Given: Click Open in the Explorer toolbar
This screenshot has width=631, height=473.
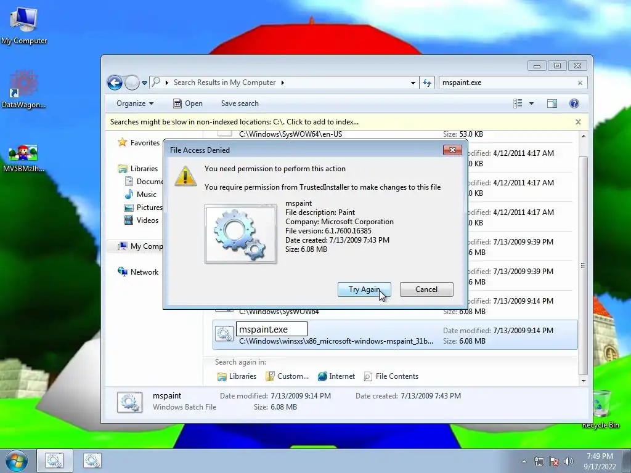Looking at the screenshot, I should point(188,103).
